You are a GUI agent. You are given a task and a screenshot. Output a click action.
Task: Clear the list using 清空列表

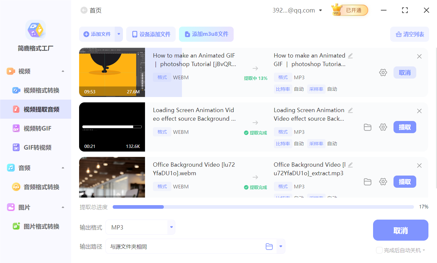coord(409,34)
